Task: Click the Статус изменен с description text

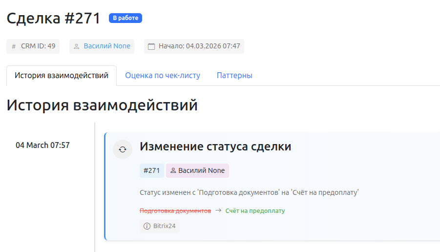Action: click(x=249, y=192)
